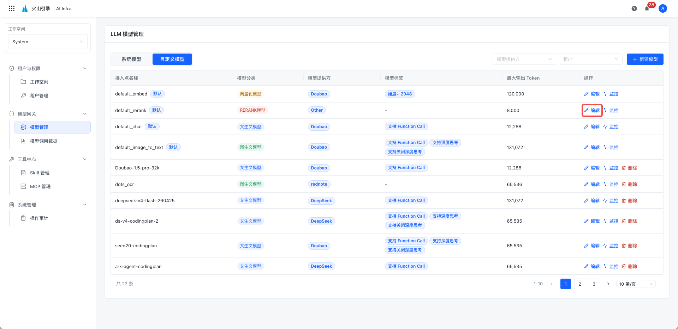
Task: Open user avatar A menu
Action: [x=663, y=8]
